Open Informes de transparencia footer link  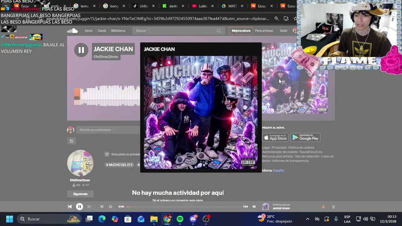pyautogui.click(x=291, y=161)
